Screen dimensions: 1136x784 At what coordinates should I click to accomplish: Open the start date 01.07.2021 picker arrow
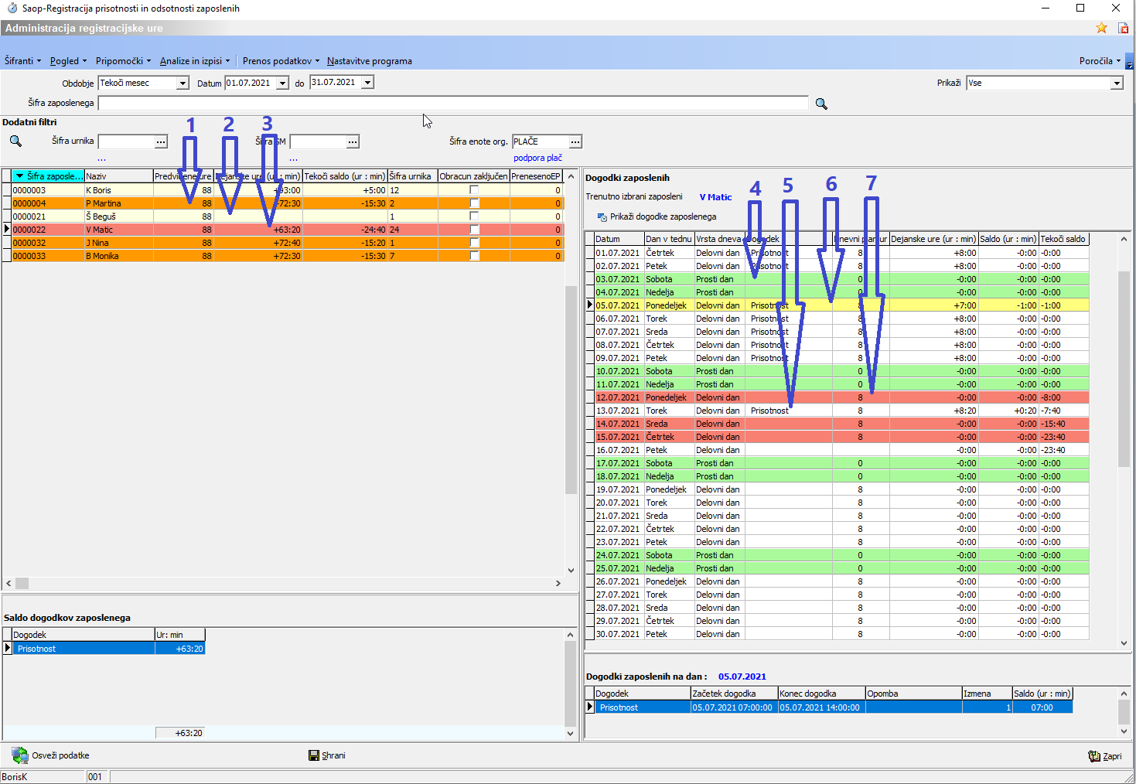coord(283,83)
